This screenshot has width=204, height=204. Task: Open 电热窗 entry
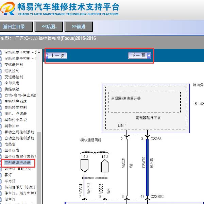pyautogui.click(x=10, y=144)
